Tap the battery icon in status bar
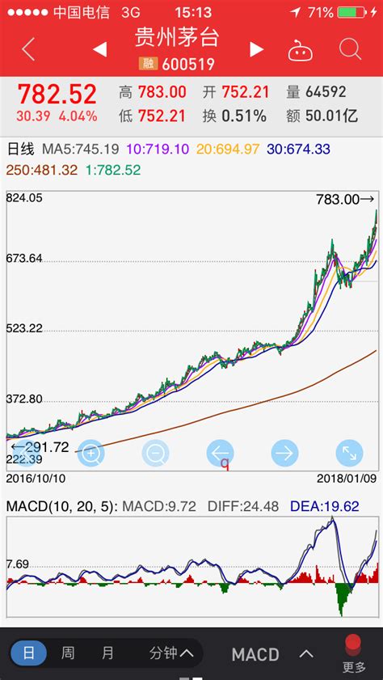Screen dimensions: 383x680 (x=351, y=13)
